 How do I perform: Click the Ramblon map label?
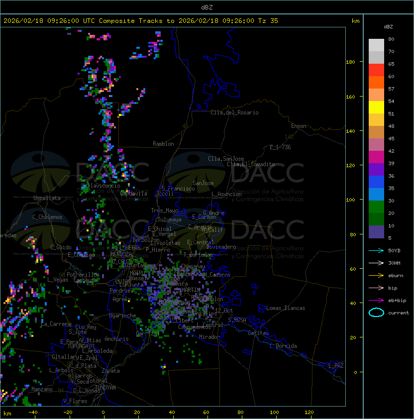click(163, 144)
